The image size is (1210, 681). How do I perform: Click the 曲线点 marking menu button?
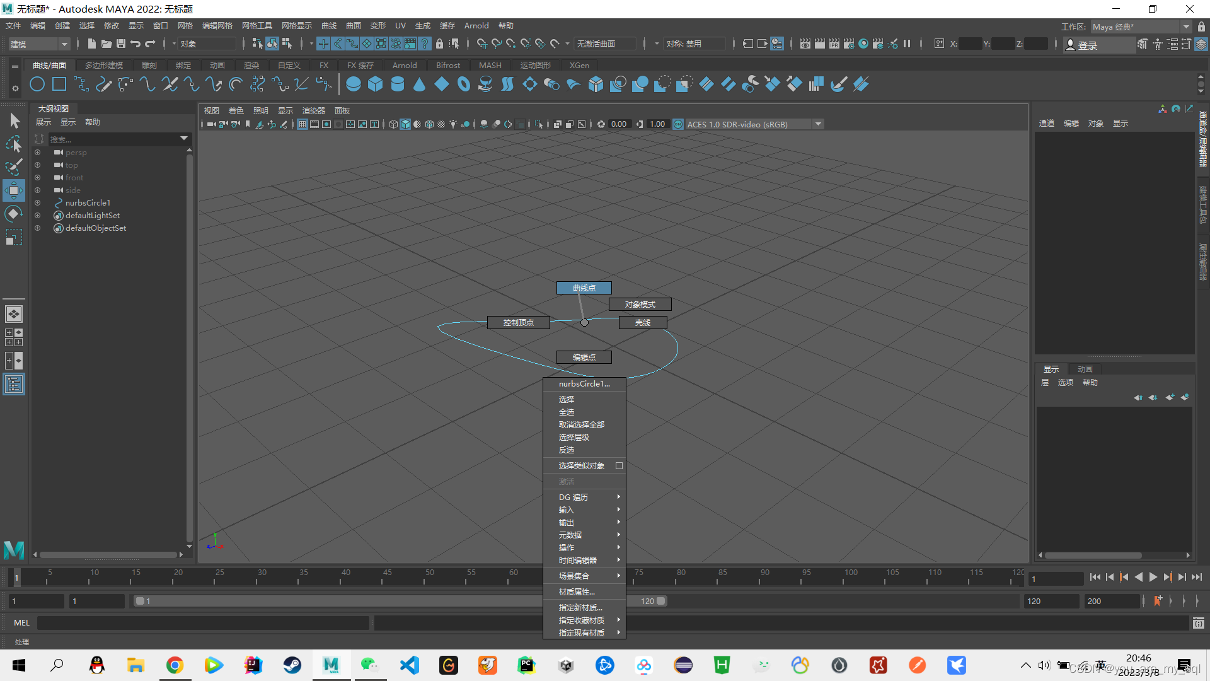point(584,288)
